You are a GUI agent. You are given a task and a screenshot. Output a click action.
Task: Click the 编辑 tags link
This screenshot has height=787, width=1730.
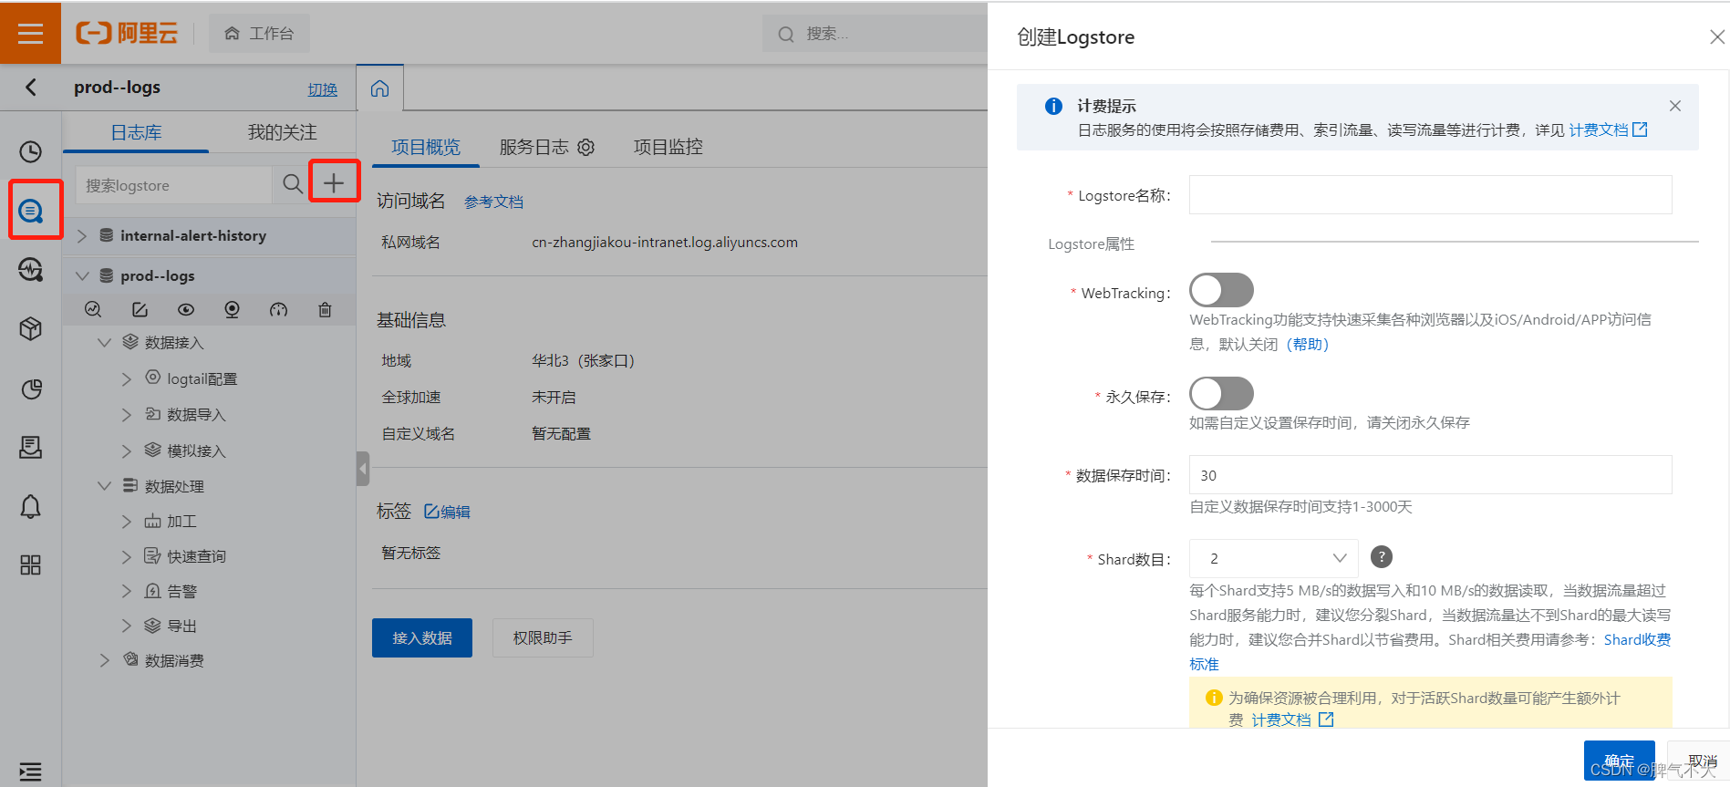[447, 512]
